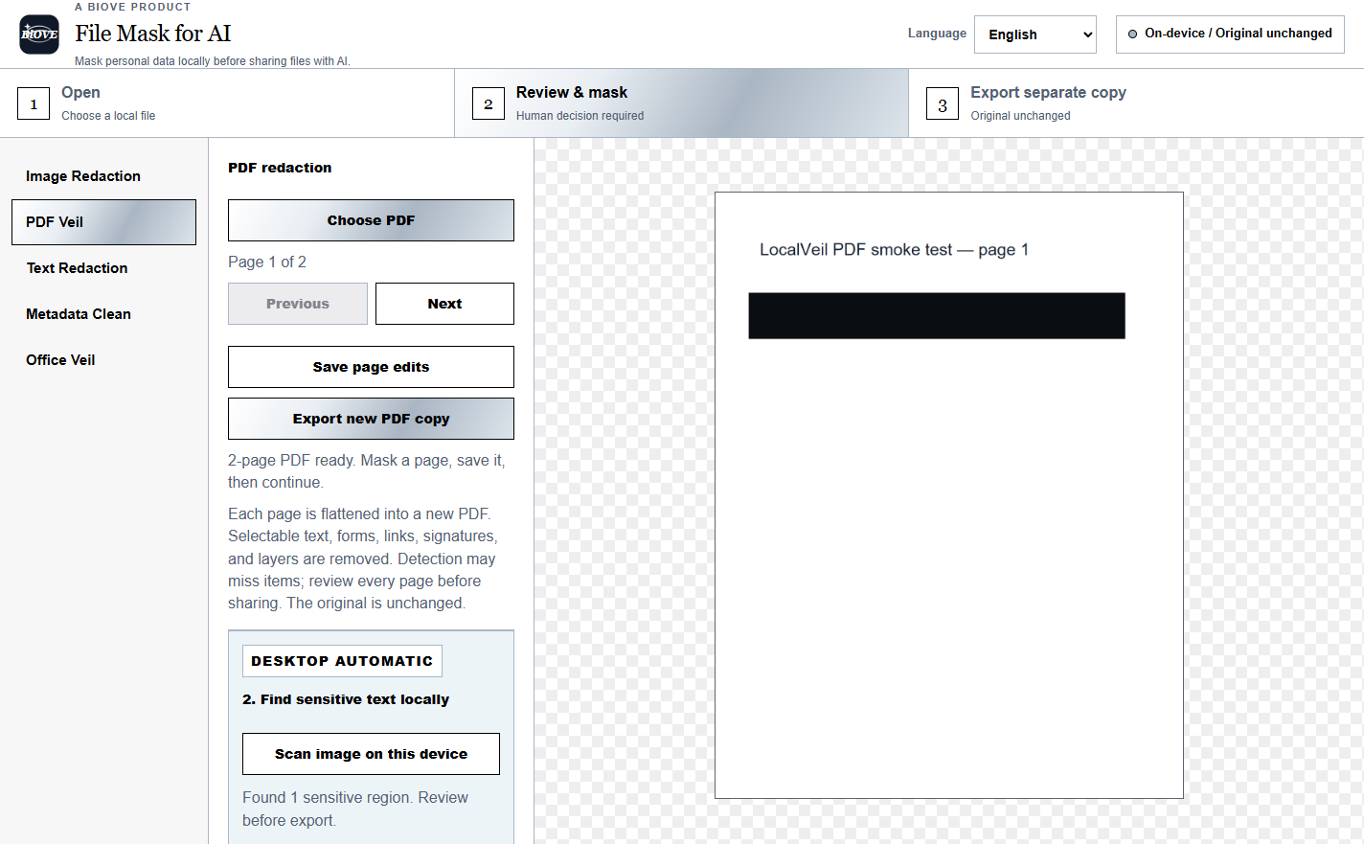
Task: Click the '2-page PDF ready' status message
Action: (367, 471)
